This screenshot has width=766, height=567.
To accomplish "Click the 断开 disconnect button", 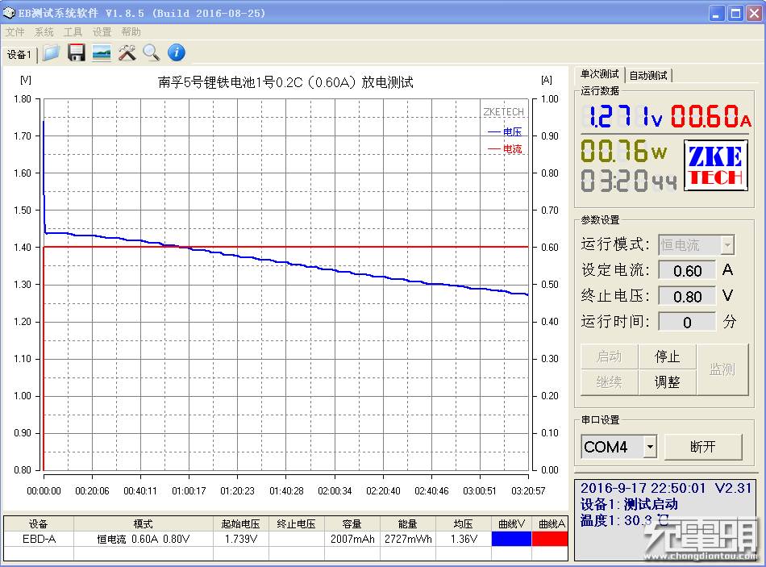I will pos(703,447).
